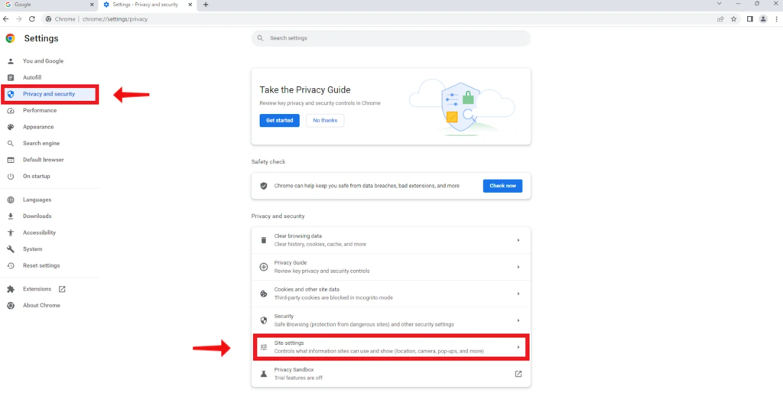Click the Extensions puzzle piece icon

tap(11, 289)
